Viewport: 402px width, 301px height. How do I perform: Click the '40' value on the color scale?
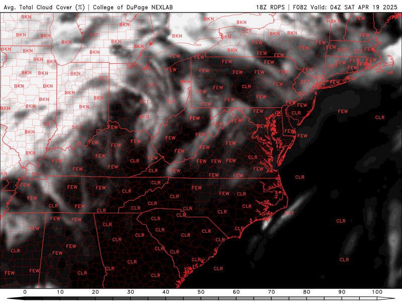[x=166, y=292]
